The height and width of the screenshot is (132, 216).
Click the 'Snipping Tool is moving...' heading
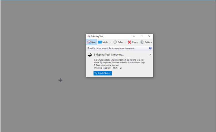pyautogui.click(x=109, y=55)
